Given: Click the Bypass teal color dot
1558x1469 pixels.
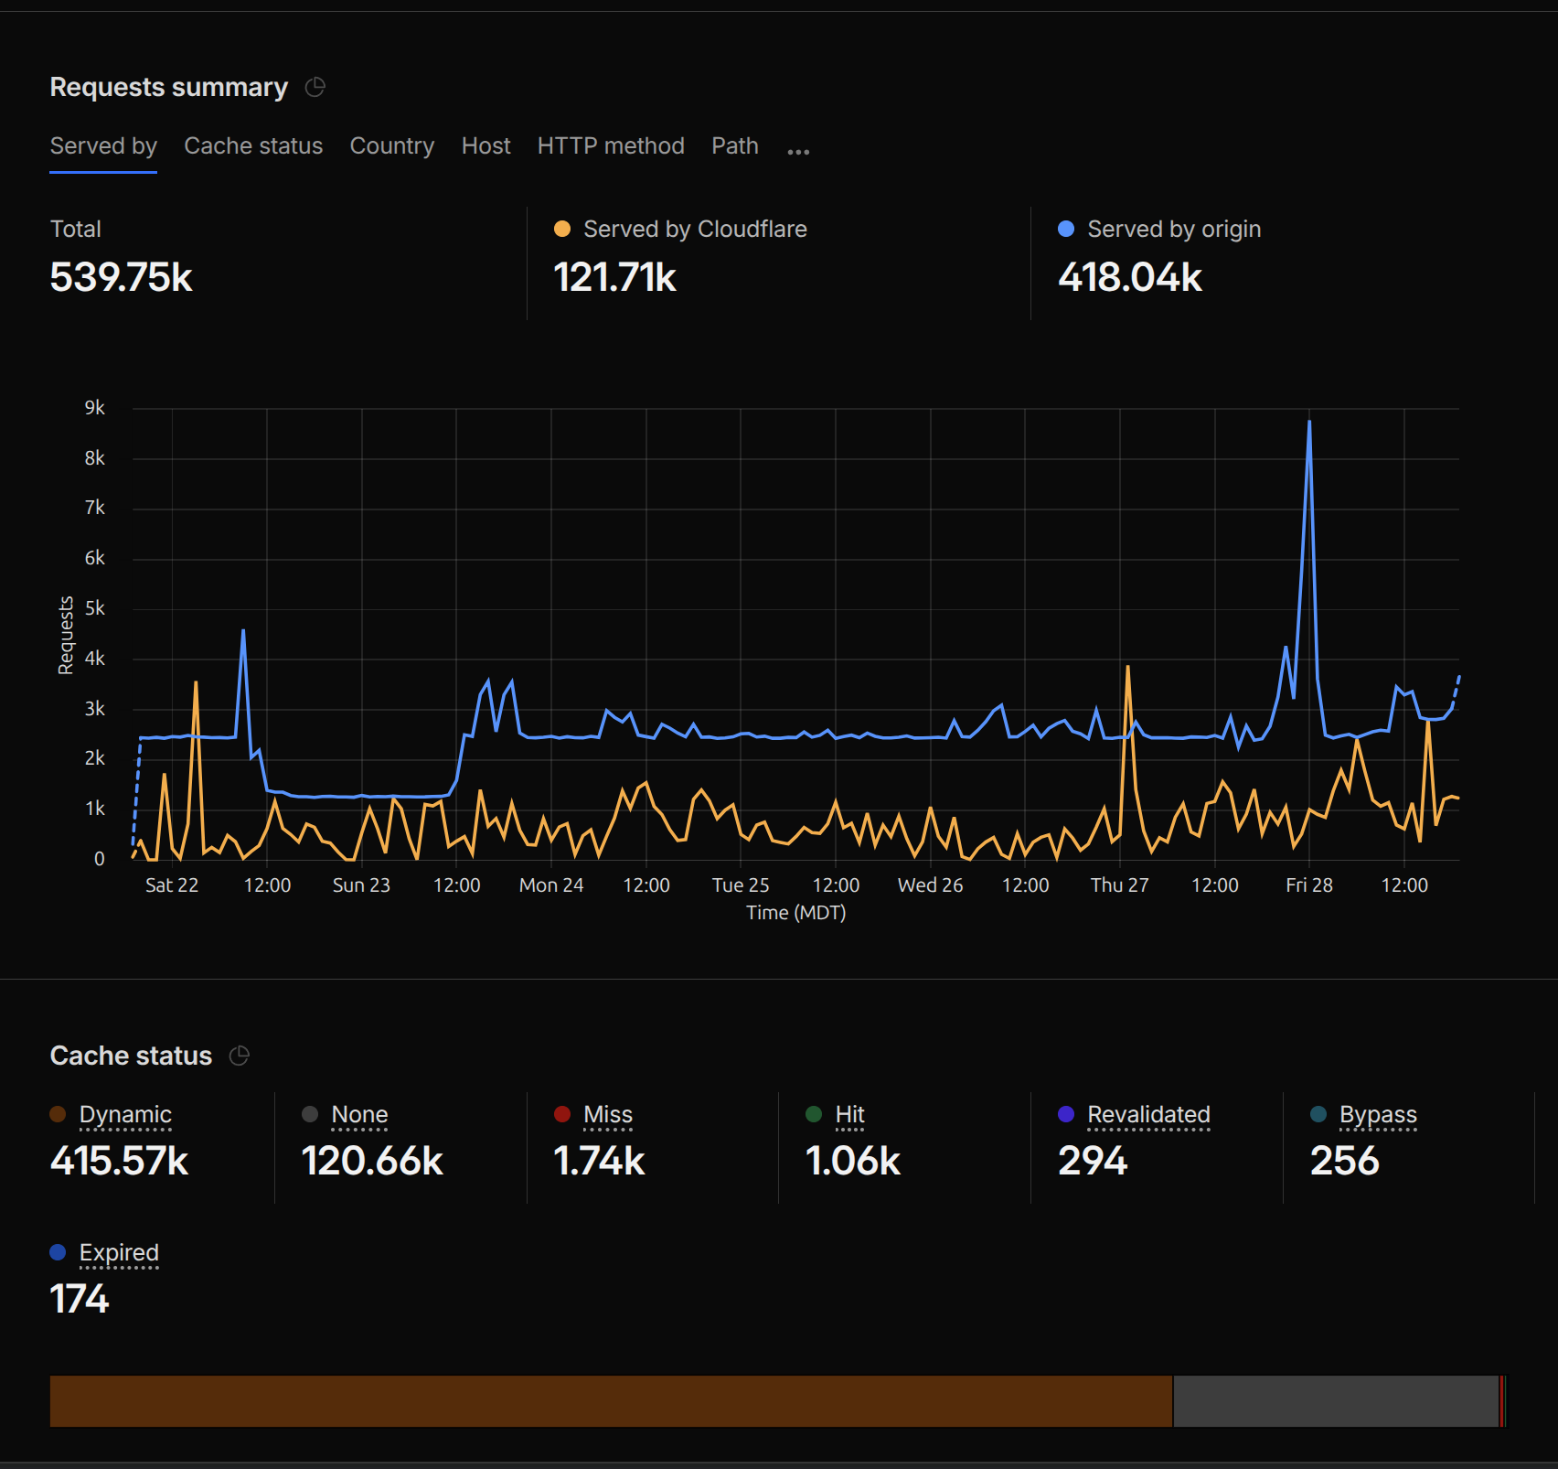Looking at the screenshot, I should click(x=1318, y=1114).
